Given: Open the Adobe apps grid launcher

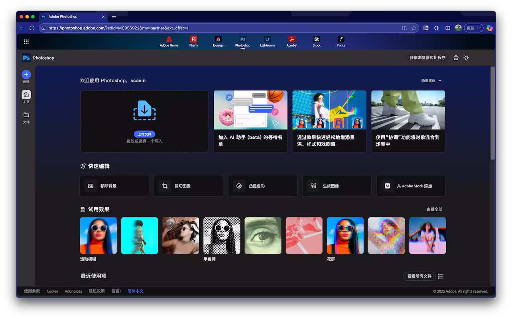Looking at the screenshot, I should pos(26,41).
